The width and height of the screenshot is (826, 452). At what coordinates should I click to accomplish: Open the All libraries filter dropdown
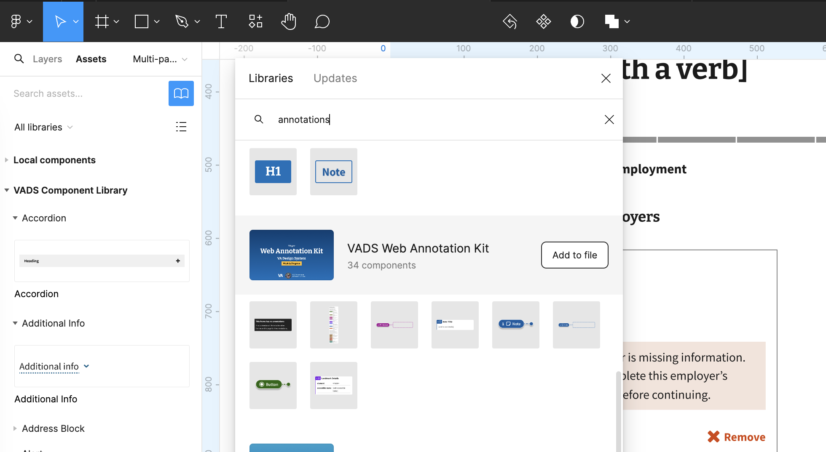pos(43,127)
